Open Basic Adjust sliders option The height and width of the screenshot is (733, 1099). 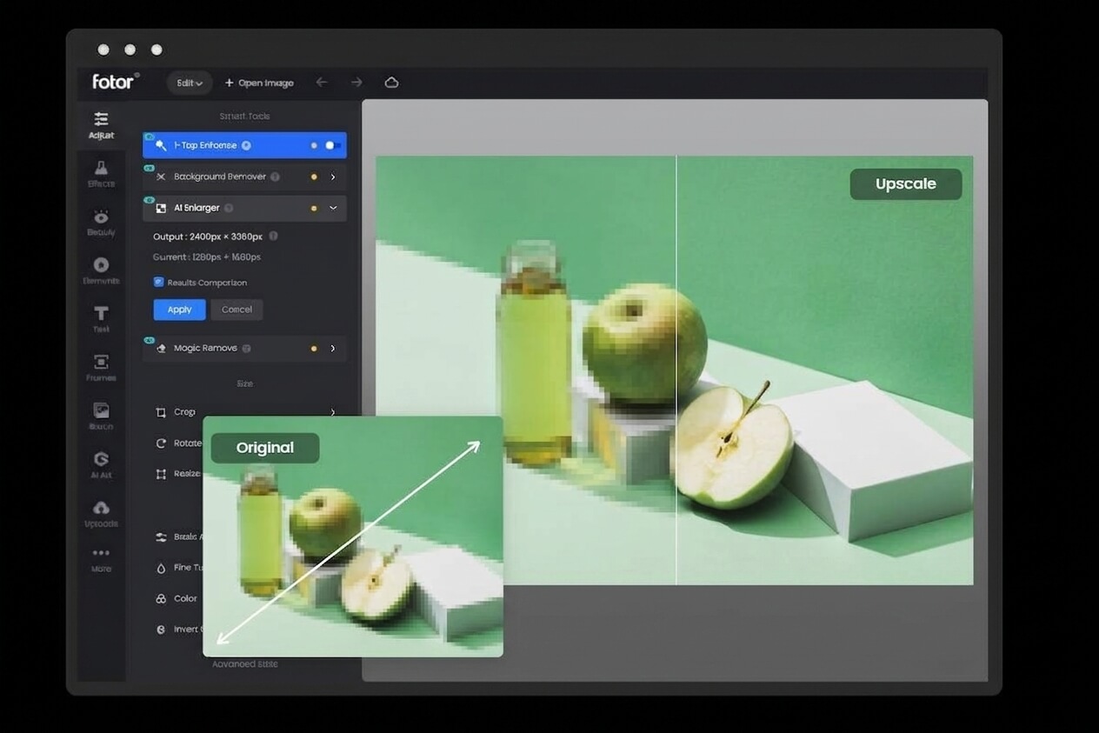tap(178, 537)
